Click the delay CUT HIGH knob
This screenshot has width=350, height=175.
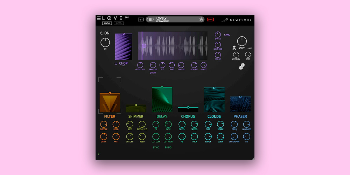point(168,136)
